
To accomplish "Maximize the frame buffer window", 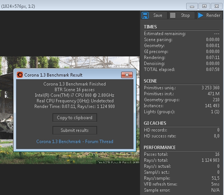I will (204, 6).
